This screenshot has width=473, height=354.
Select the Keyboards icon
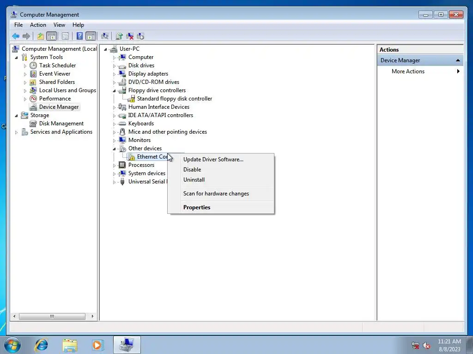122,124
